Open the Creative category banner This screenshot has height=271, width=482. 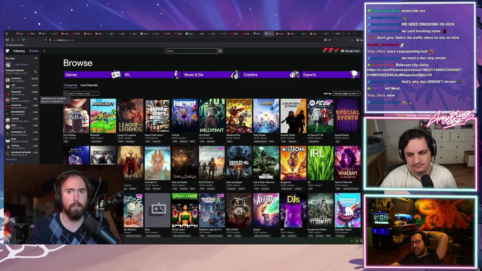pyautogui.click(x=271, y=75)
